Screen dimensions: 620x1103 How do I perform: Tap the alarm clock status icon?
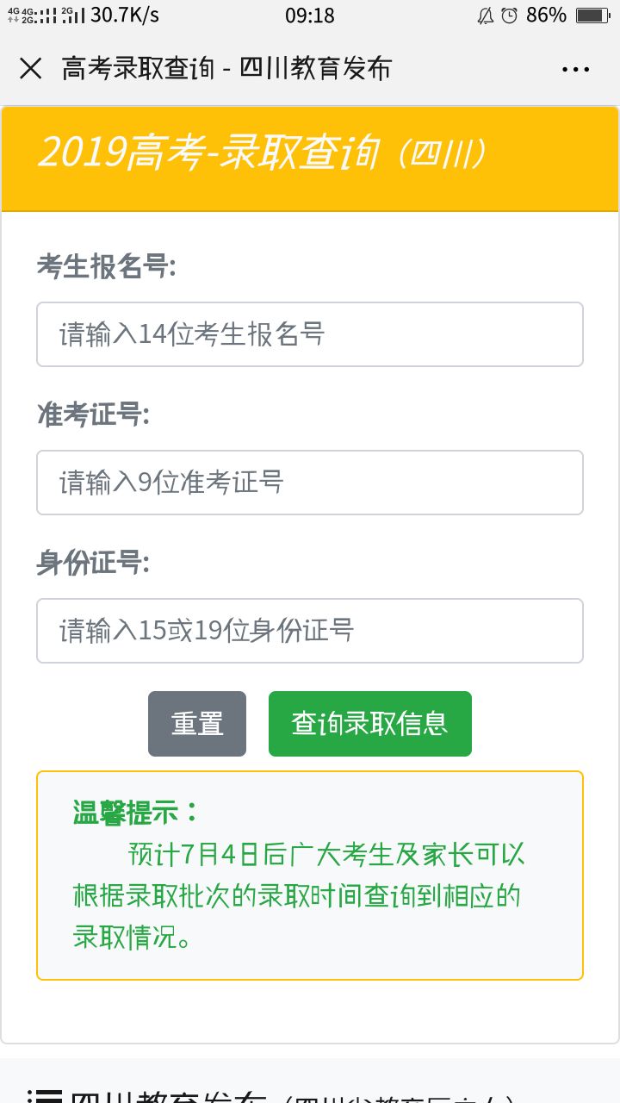pos(509,15)
